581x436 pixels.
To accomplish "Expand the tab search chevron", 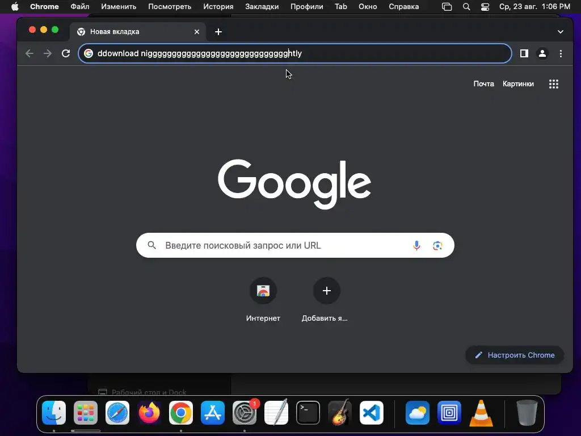I will click(560, 32).
